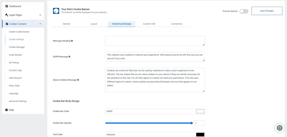287x137 pixels.
Task: Open Cookie Settings in sidebar
Action: (16, 39)
